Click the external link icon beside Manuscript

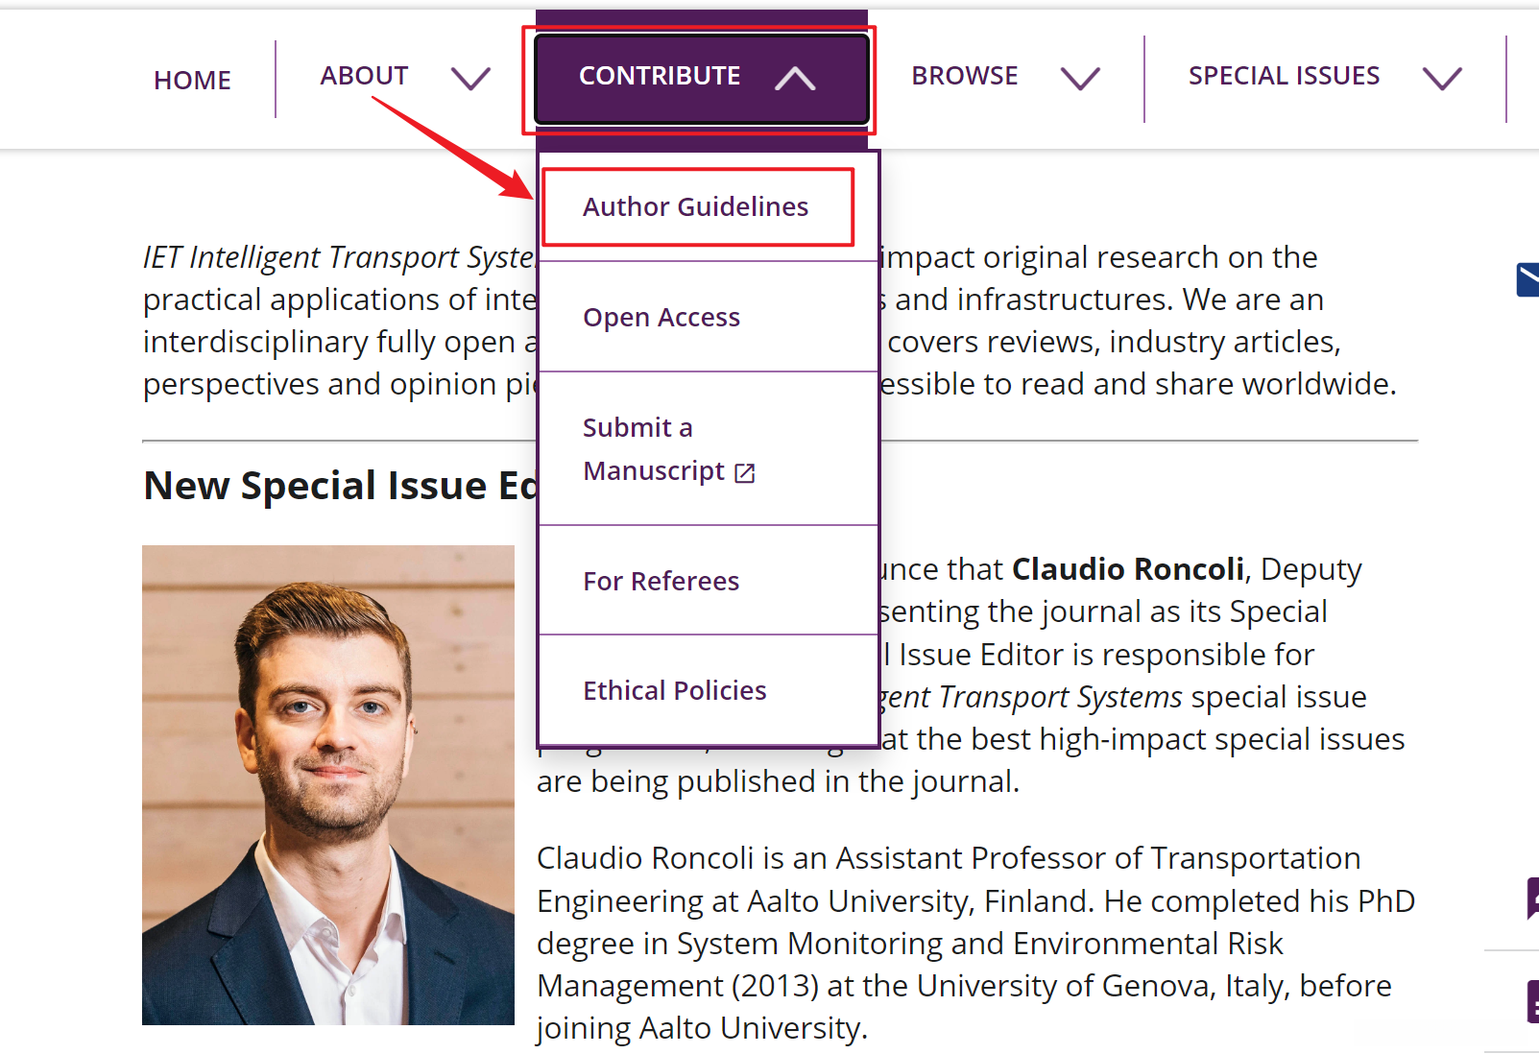(745, 472)
